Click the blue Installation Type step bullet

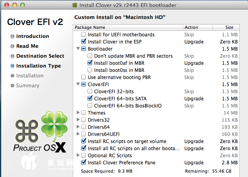point(13,66)
